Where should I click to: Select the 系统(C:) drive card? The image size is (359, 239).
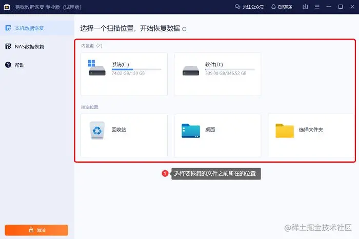tap(124, 74)
